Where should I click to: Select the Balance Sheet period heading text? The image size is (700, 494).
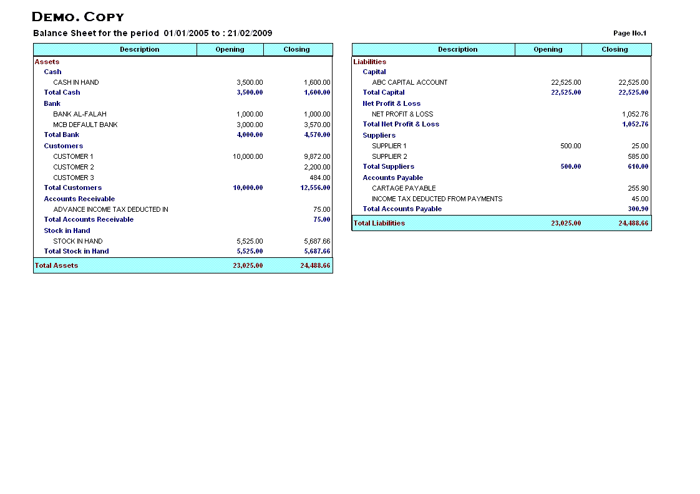(x=153, y=33)
